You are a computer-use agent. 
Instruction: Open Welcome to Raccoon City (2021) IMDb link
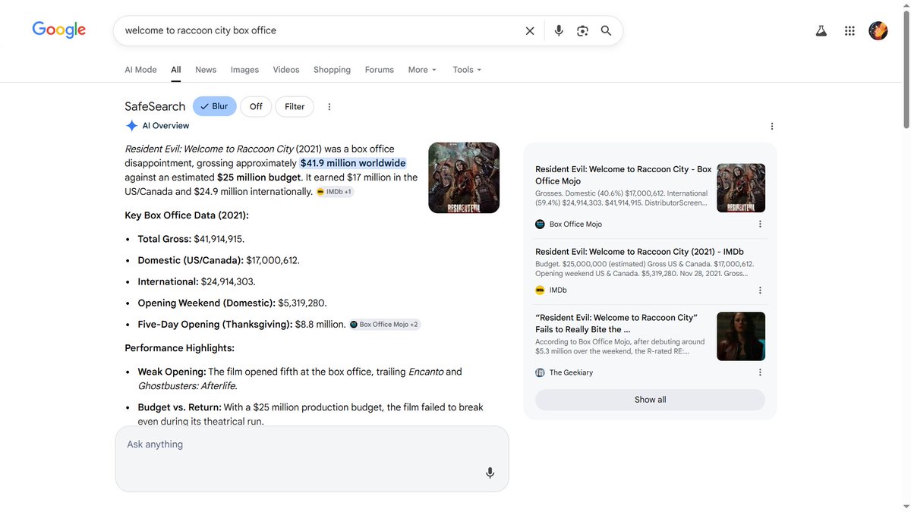point(639,252)
